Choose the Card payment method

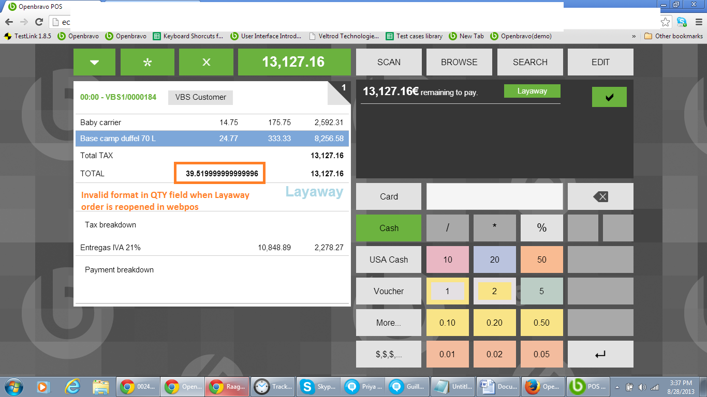[389, 196]
